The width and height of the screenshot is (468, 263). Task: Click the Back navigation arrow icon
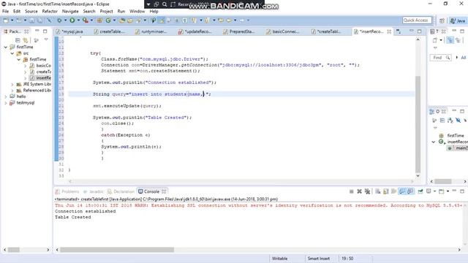(x=229, y=20)
